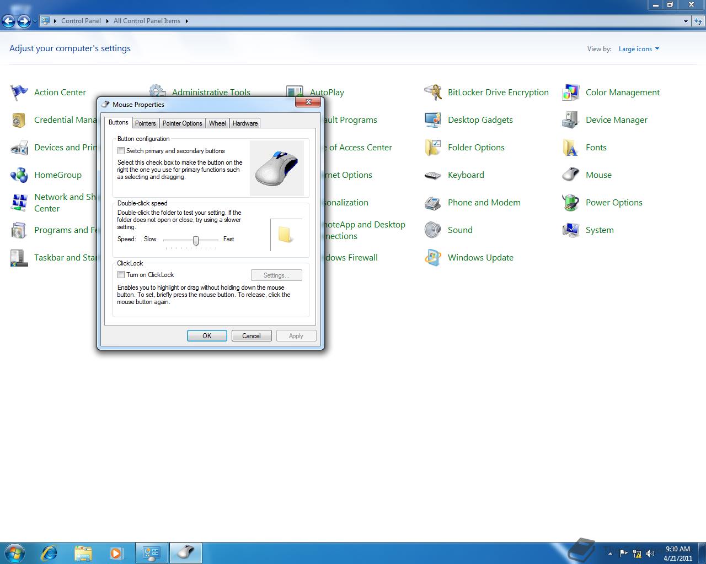Viewport: 706px width, 564px height.
Task: Click OK in Mouse Properties
Action: point(207,336)
